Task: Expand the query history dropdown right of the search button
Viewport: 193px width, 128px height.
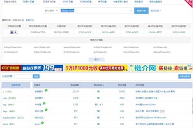Action: [x=156, y=11]
